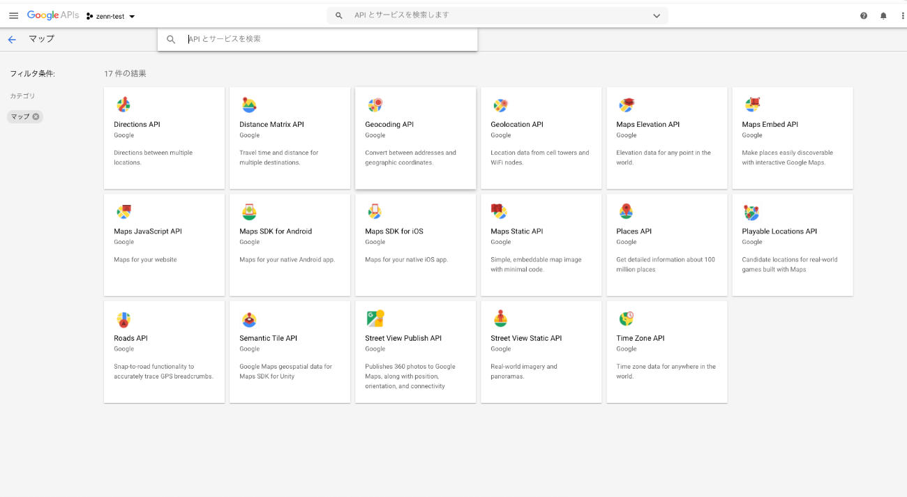Select the Street View Static API title

click(526, 338)
